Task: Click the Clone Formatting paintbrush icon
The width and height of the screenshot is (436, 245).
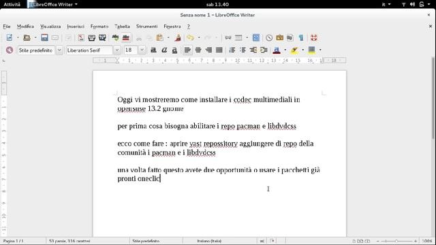Action: [178, 37]
